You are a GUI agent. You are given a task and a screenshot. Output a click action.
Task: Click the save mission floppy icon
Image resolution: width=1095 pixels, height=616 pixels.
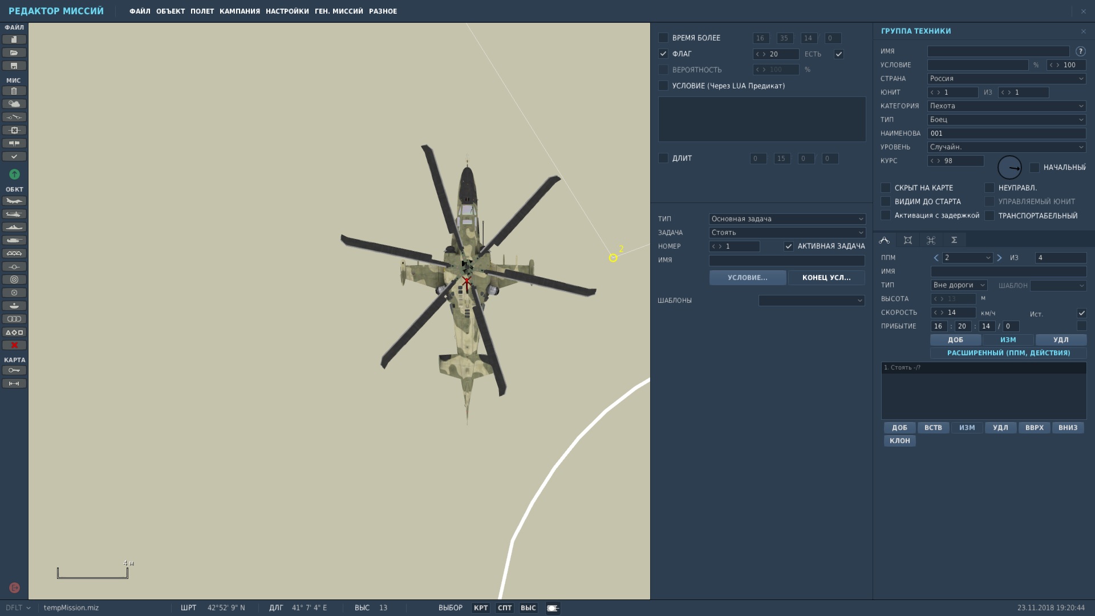(x=14, y=66)
